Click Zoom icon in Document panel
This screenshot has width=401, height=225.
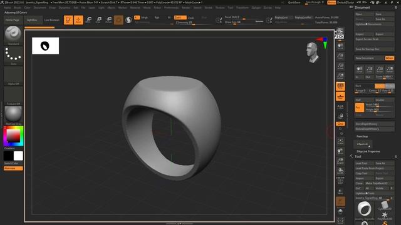click(369, 69)
